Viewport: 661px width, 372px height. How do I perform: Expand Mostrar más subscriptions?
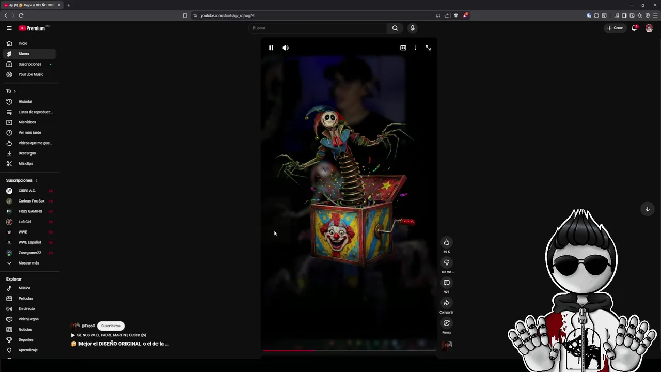29,263
